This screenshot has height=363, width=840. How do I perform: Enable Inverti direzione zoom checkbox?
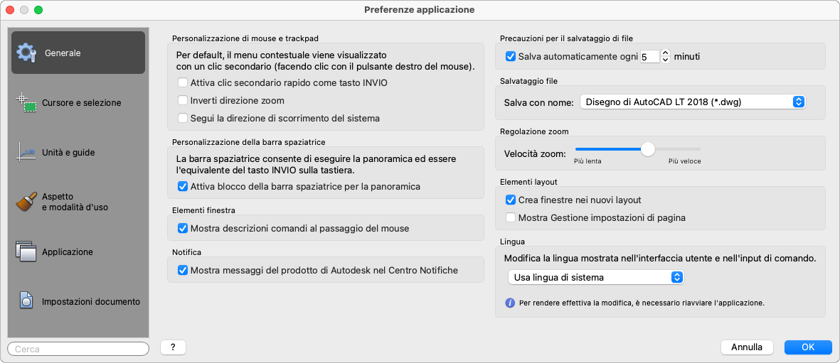[x=183, y=101]
